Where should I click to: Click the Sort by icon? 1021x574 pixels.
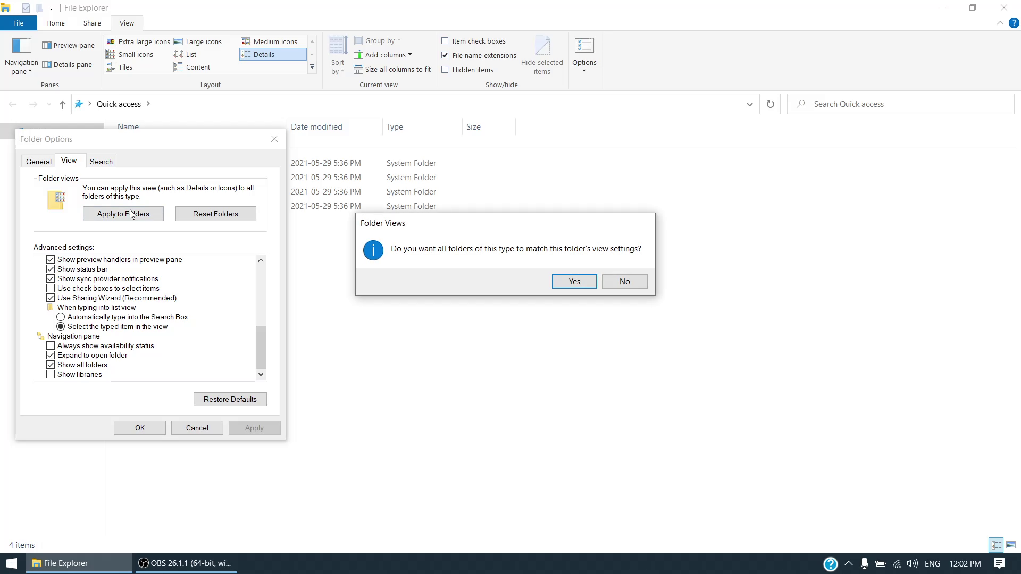pyautogui.click(x=338, y=47)
